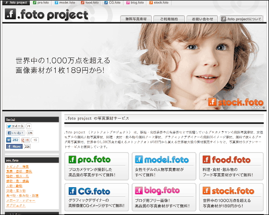Click the Twitter tweet button
Viewport: 269px width, 215px height.
pos(15,126)
